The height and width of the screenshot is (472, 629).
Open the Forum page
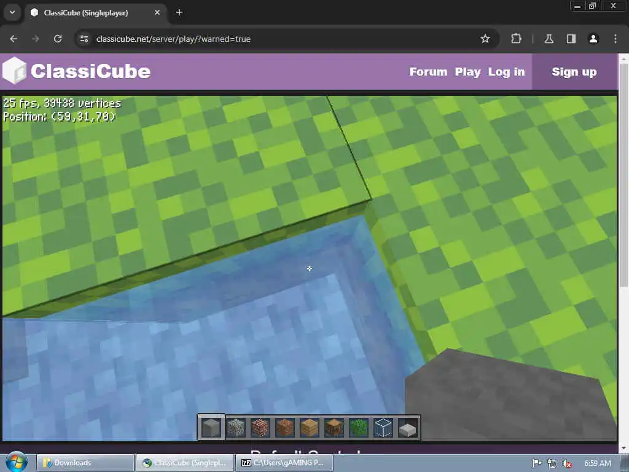[428, 72]
